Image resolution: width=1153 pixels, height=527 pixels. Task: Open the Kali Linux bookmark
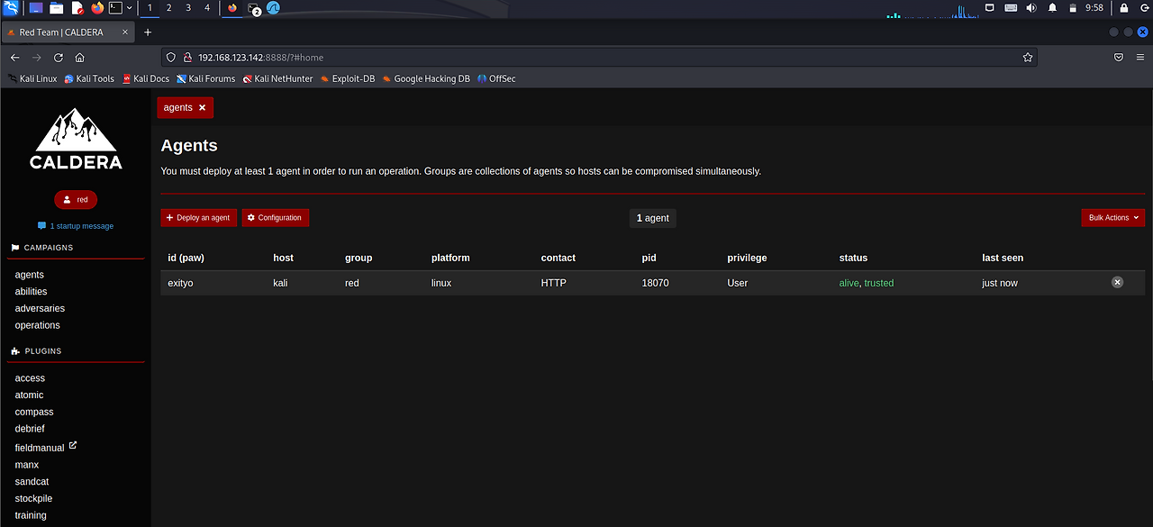32,78
